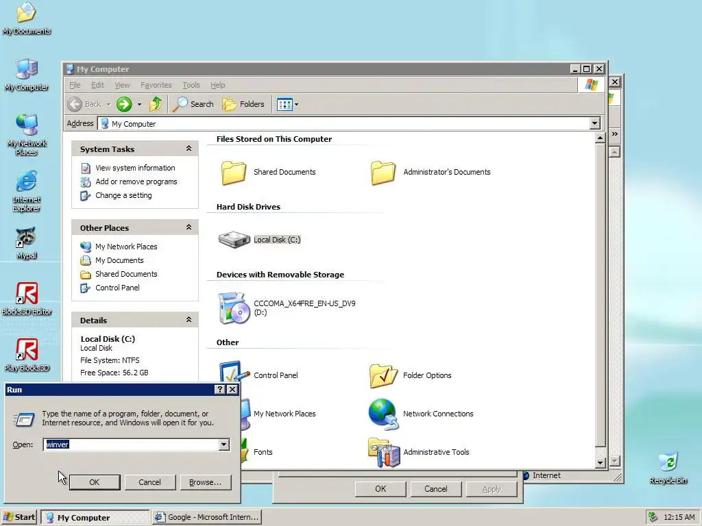Click OK in the background dialog

380,489
